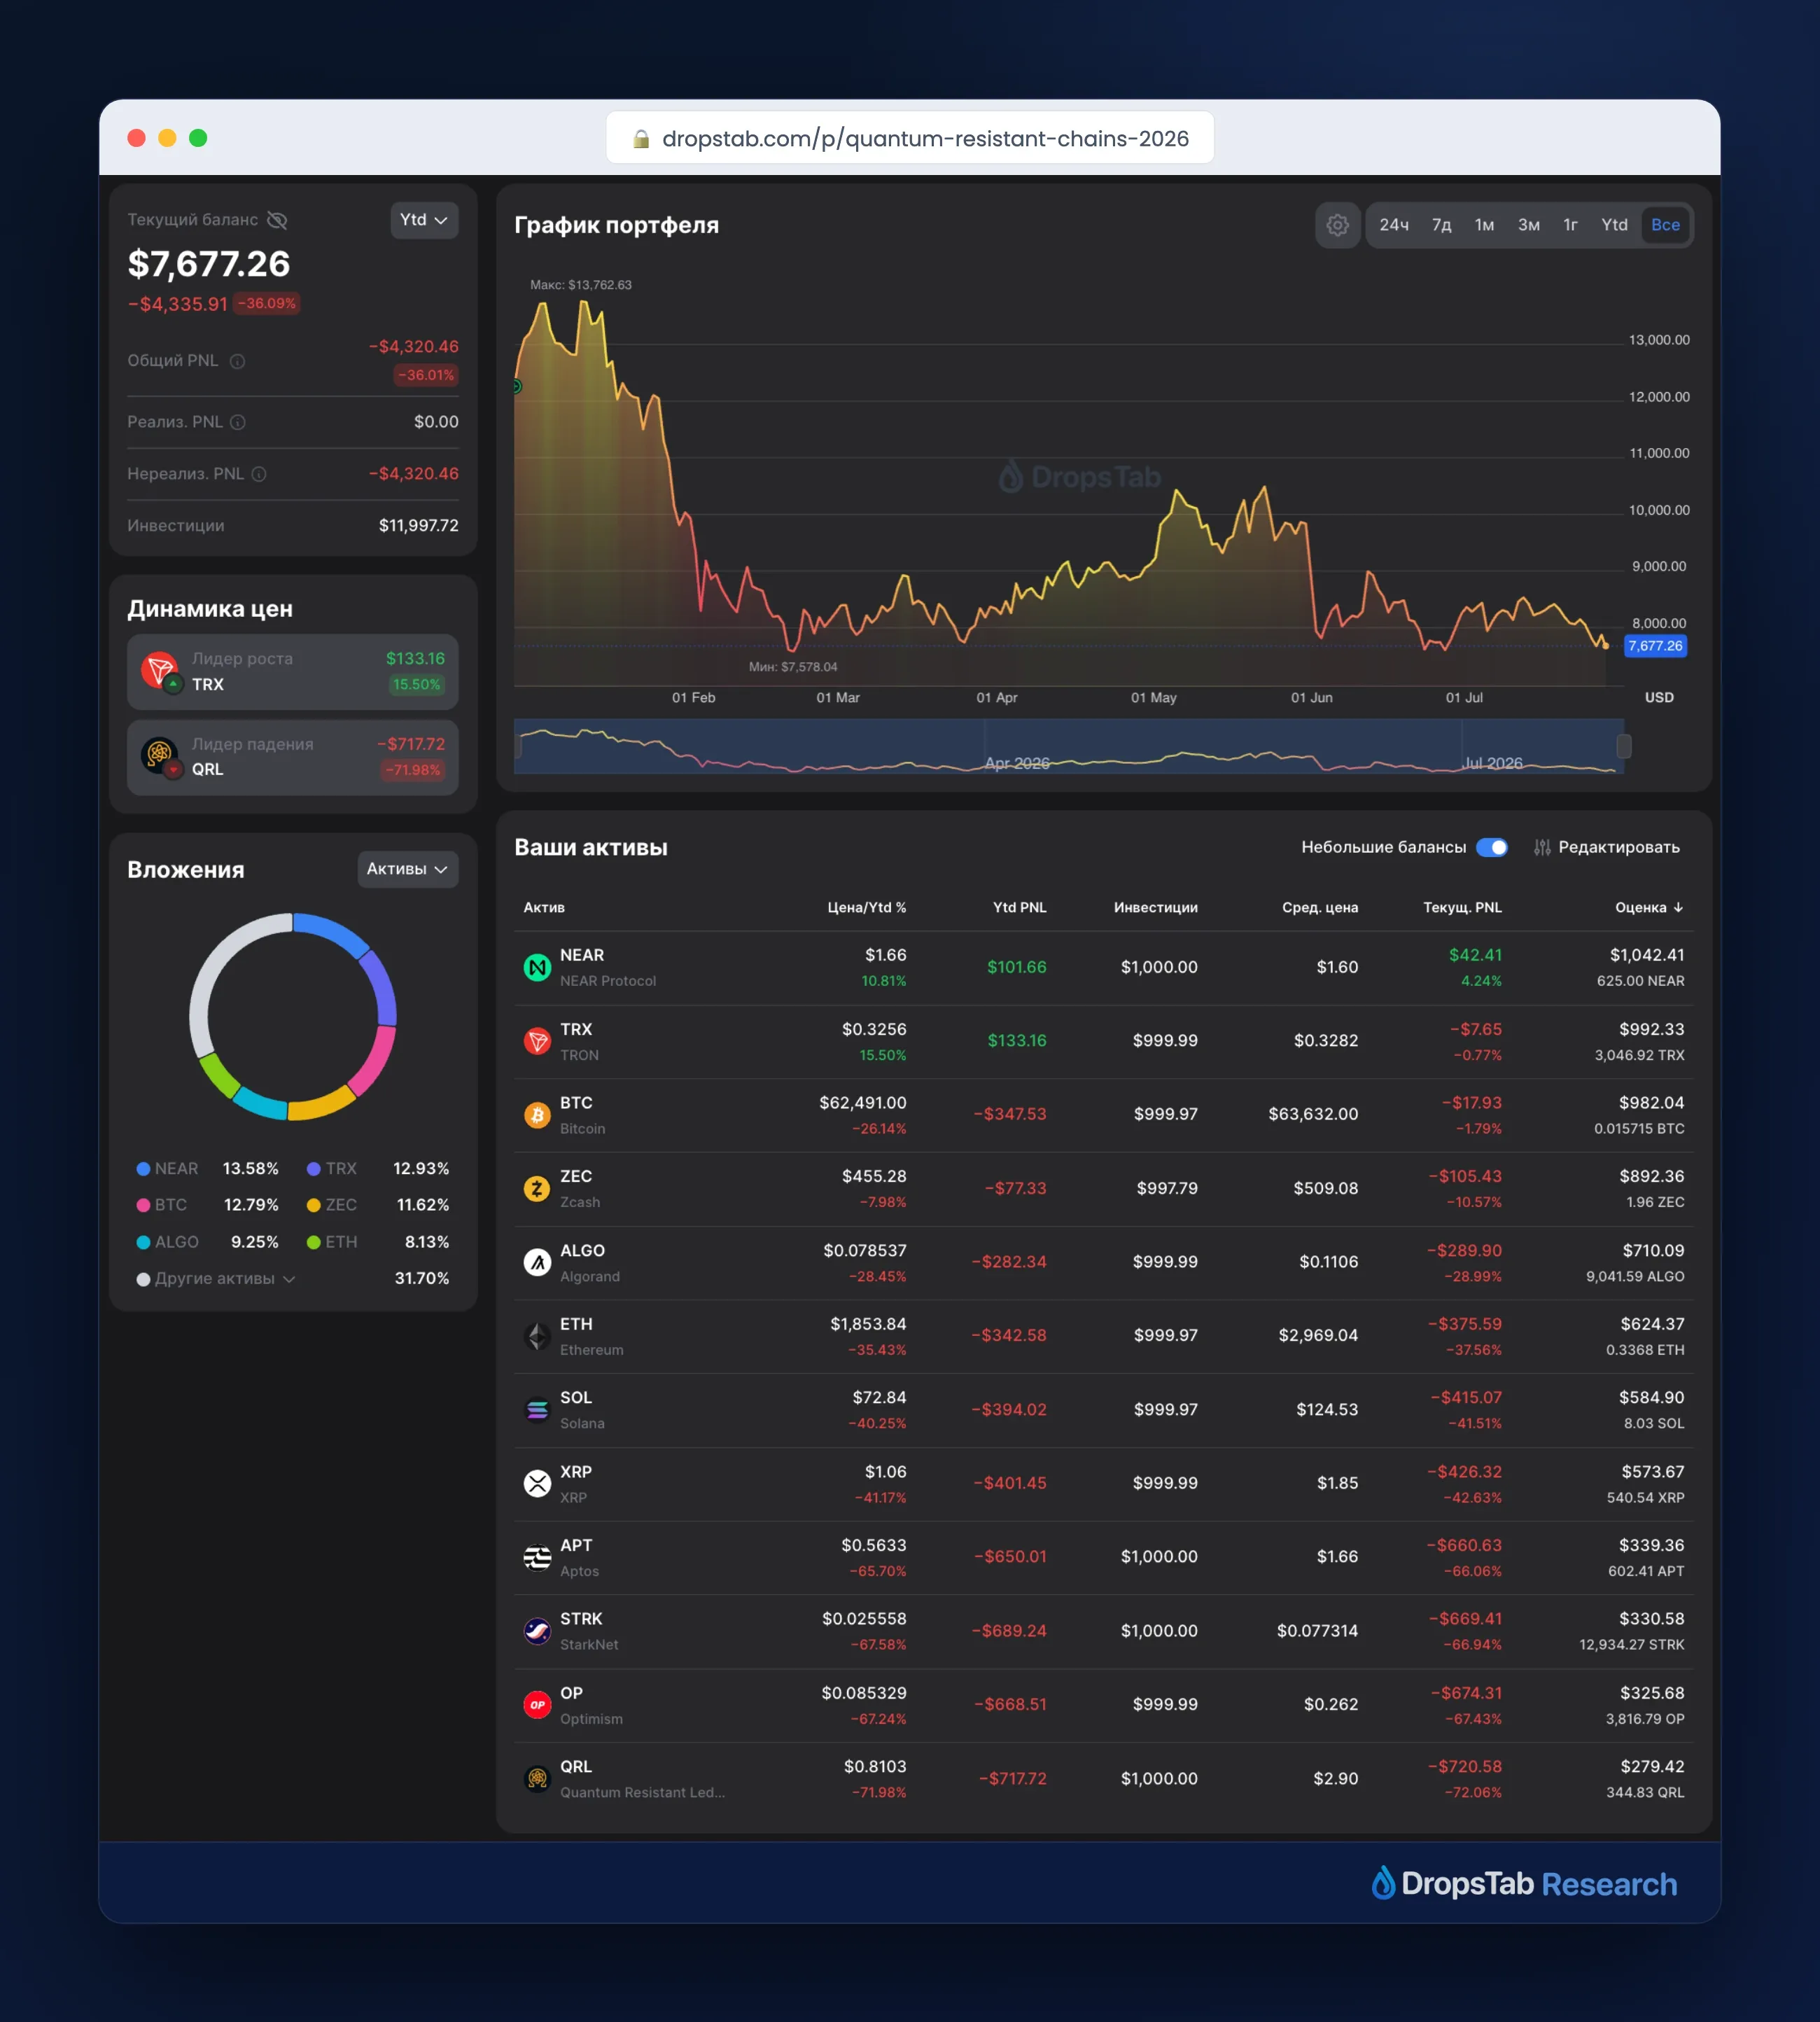The image size is (1820, 2022).
Task: Click the Редактировать button
Action: coord(1606,848)
